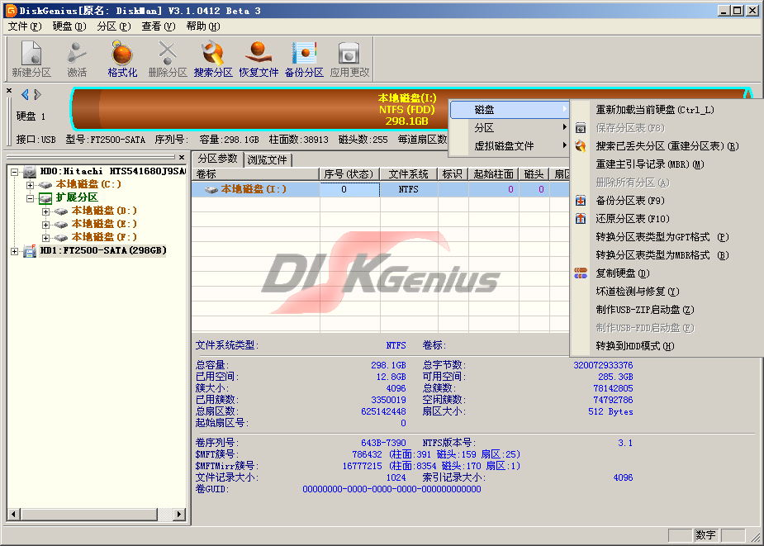764x546 pixels.
Task: Click the HD0 Hitachi hard disk icon
Action: pyautogui.click(x=30, y=172)
